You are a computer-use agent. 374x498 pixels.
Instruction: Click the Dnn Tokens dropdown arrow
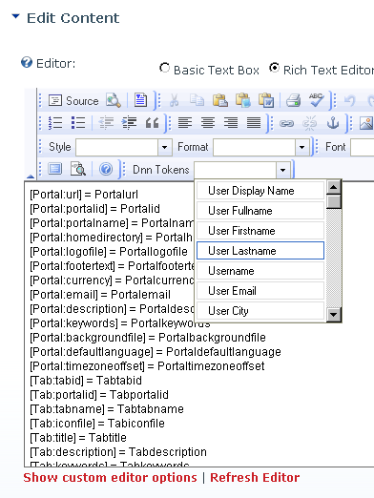click(282, 170)
